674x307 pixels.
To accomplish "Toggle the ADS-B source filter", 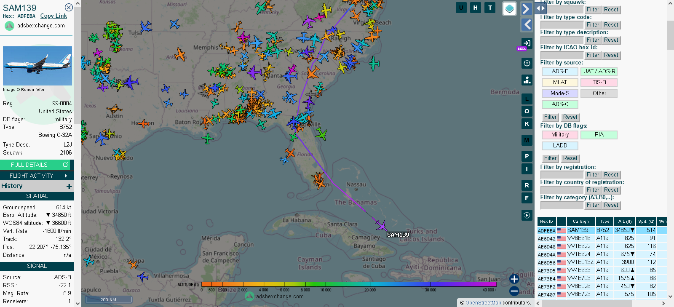I will click(560, 72).
